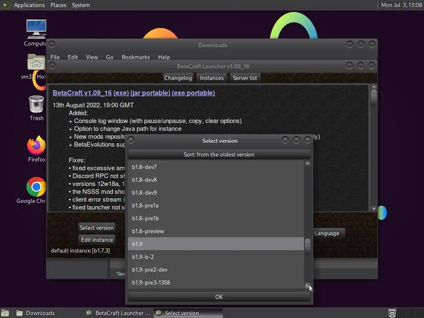Click the BetaCraft Launcher v1.09_16 title bar

(x=213, y=66)
